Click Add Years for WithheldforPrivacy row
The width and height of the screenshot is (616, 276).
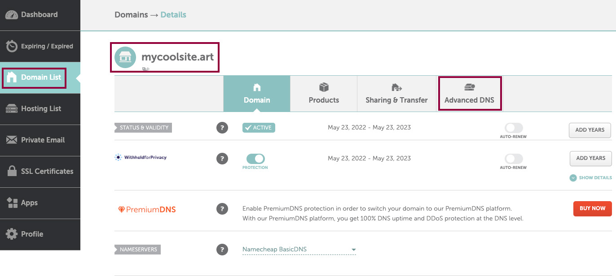point(591,158)
